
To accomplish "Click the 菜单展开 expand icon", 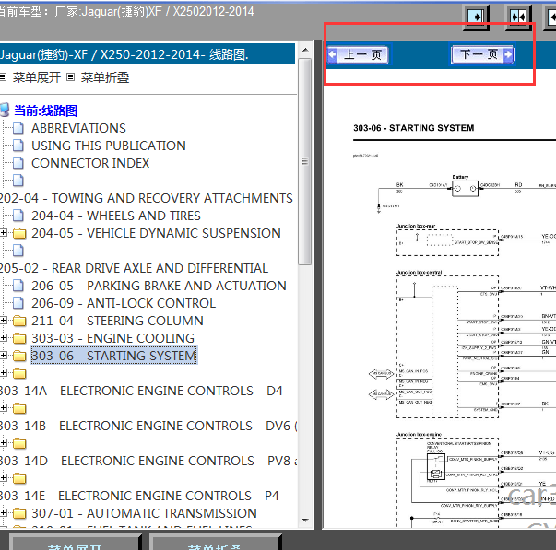I will tap(3, 76).
